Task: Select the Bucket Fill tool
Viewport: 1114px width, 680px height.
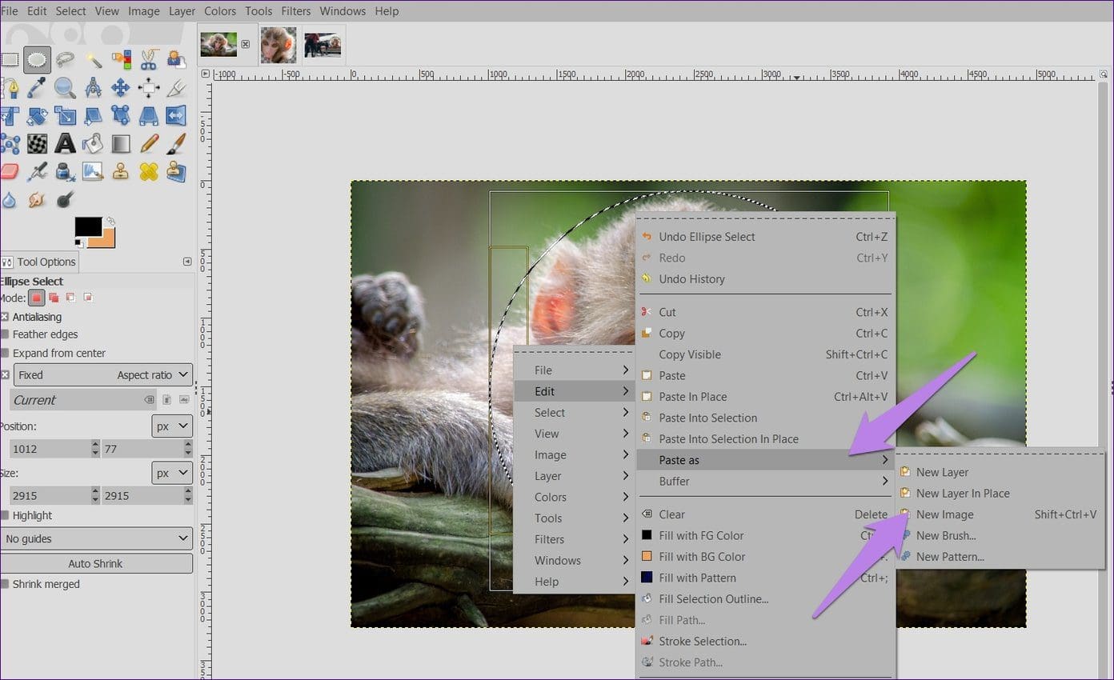Action: pos(93,144)
